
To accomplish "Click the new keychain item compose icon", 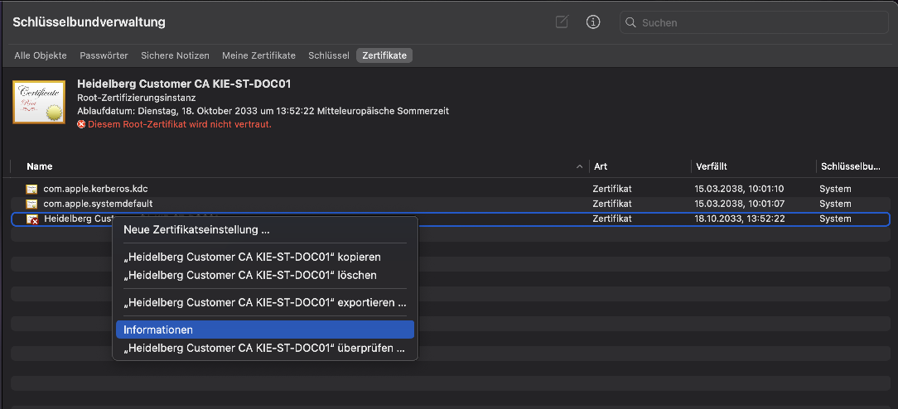I will [562, 22].
